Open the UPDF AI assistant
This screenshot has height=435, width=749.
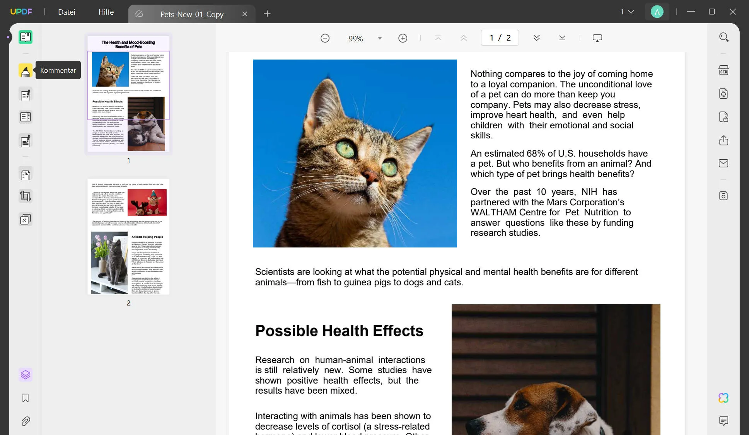click(x=724, y=398)
